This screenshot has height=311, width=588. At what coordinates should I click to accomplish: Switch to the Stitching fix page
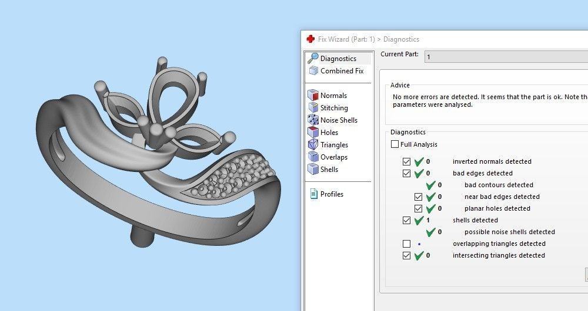tap(334, 108)
